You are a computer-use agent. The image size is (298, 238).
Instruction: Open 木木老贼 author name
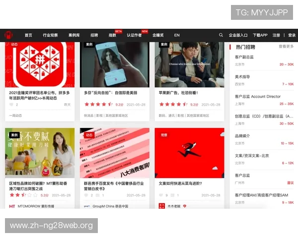click(x=174, y=206)
